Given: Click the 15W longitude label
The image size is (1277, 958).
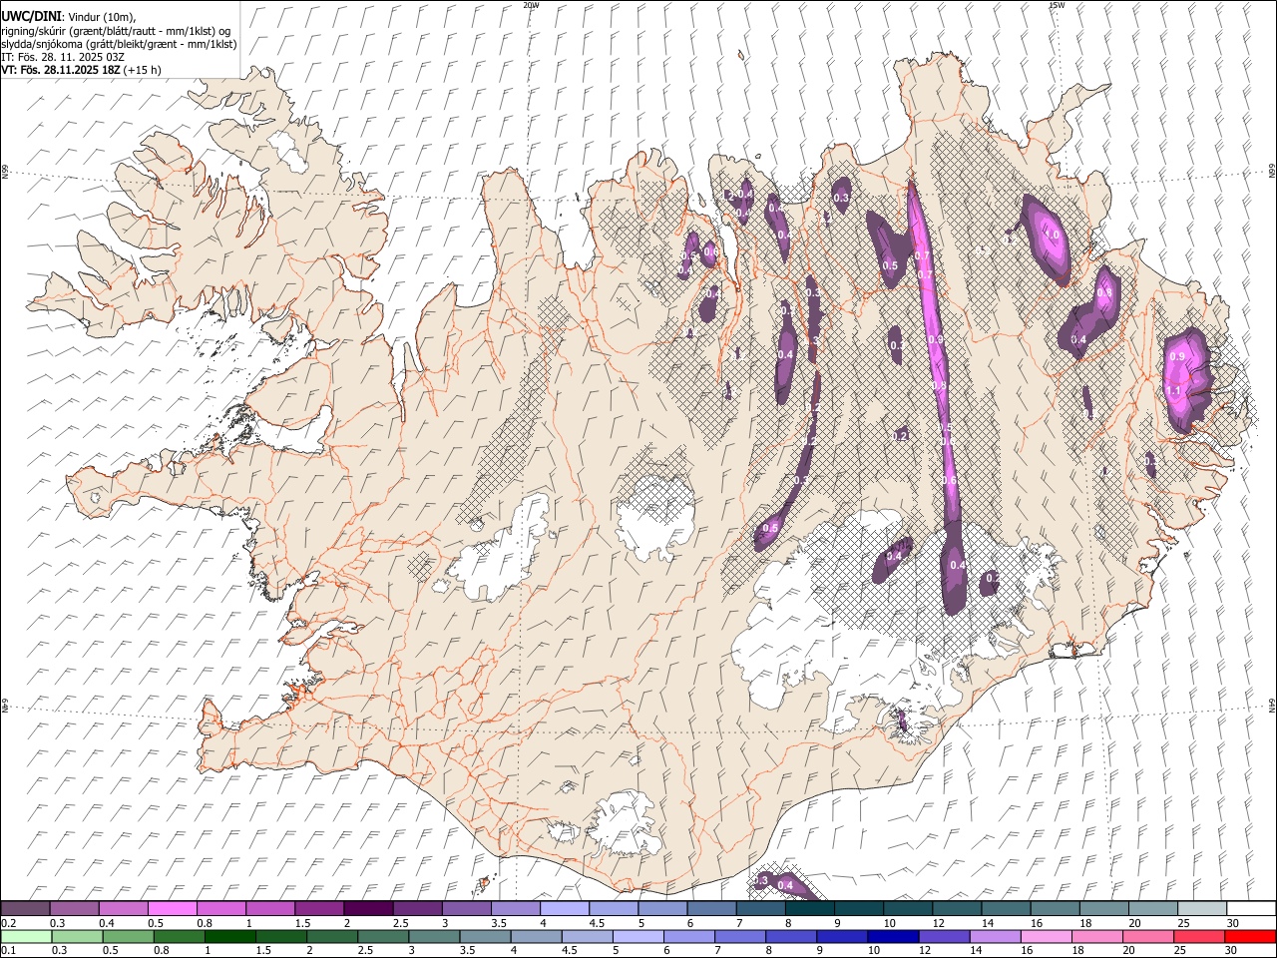Looking at the screenshot, I should click(x=1057, y=5).
